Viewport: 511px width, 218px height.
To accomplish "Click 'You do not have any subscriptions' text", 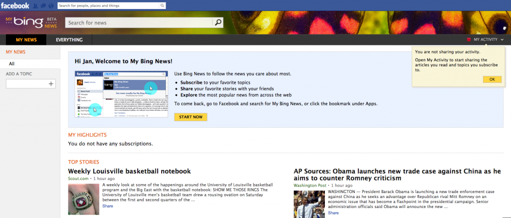I will (110, 143).
